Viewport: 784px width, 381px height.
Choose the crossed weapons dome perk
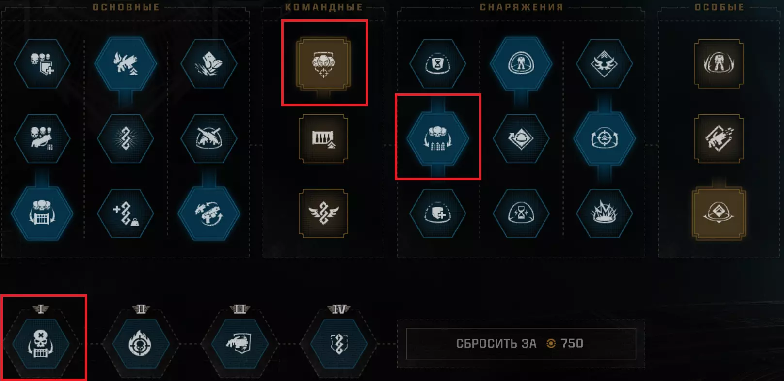point(209,138)
